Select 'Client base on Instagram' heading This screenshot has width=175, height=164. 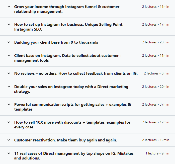[x=68, y=58]
